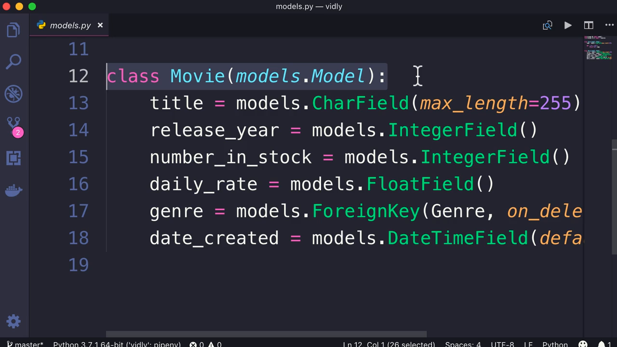Open the Extensions view icon

13,158
